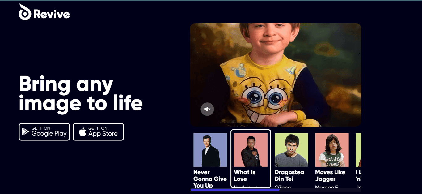Click the Revive swirl logo icon
The width and height of the screenshot is (422, 194).
25,12
